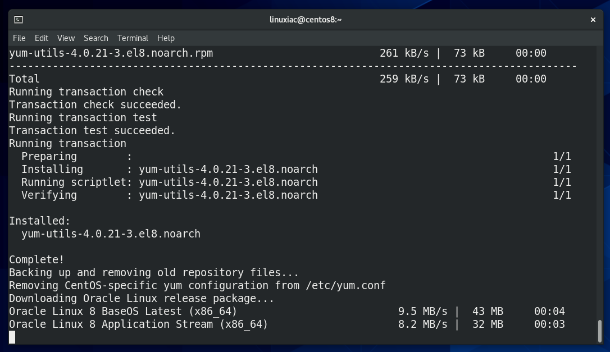This screenshot has height=352, width=610.
Task: Click the "Installed:" heading
Action: tap(40, 221)
